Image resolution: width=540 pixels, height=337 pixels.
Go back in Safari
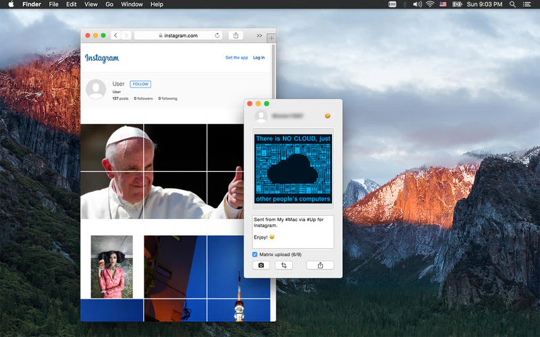coord(115,36)
